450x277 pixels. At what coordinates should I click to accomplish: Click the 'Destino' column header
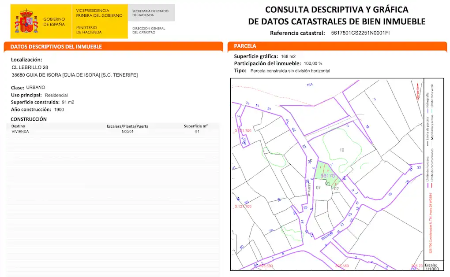pos(18,126)
